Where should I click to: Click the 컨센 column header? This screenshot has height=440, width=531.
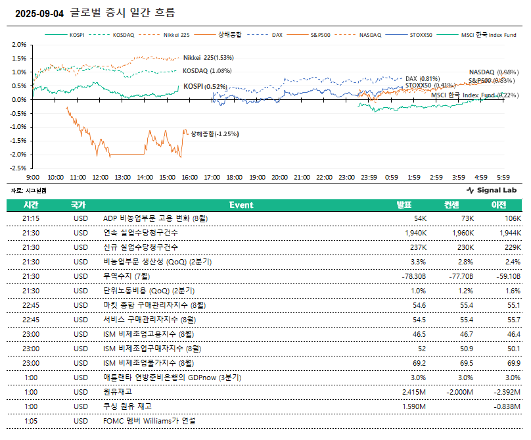coord(451,205)
